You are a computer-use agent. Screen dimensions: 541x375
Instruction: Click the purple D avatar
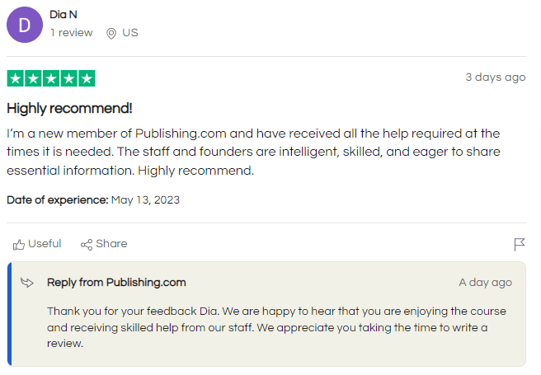[26, 24]
